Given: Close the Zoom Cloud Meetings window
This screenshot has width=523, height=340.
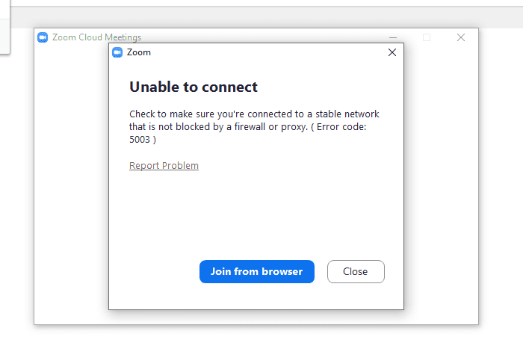Looking at the screenshot, I should [x=461, y=37].
